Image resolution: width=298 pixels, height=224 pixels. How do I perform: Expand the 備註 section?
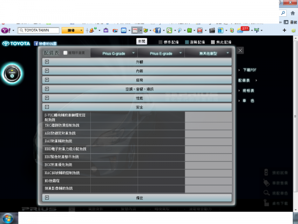click(137, 198)
